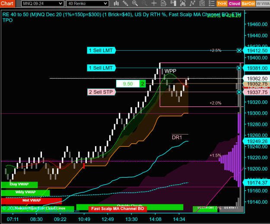Click the Day VWAP green label
This screenshot has height=224, width=270.
(x=19, y=185)
